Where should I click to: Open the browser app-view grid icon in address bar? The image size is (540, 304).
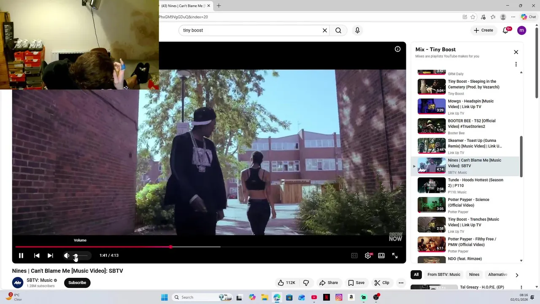[464, 17]
